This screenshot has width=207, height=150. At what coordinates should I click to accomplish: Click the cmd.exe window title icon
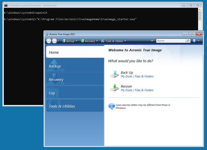[x=6, y=5]
